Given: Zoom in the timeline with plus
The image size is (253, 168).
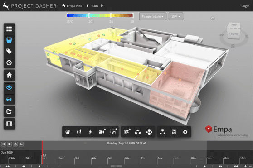Looking at the screenshot, I should click(x=246, y=166).
